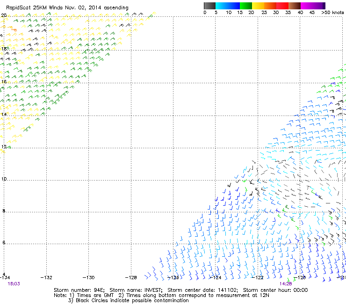Click the "45" value on color scale
The height and width of the screenshot is (304, 346).
[312, 12]
